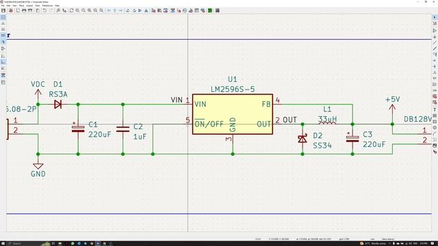Select the C1 220uF capacitor symbol

[x=78, y=129]
